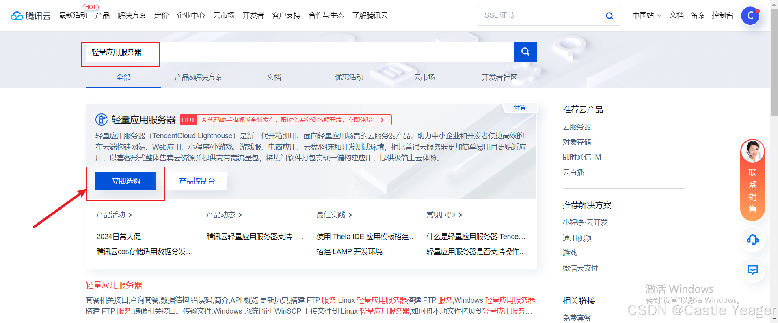778x323 pixels.
Task: Open 使用 Theia IDE 应用模板搭建 link
Action: pos(366,237)
